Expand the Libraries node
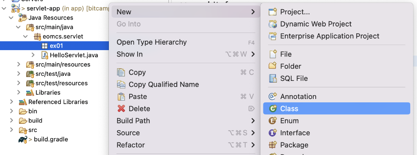The image size is (417, 155). click(x=19, y=92)
